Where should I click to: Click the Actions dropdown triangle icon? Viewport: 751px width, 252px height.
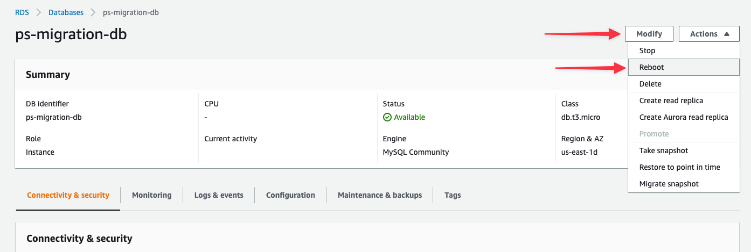[727, 34]
